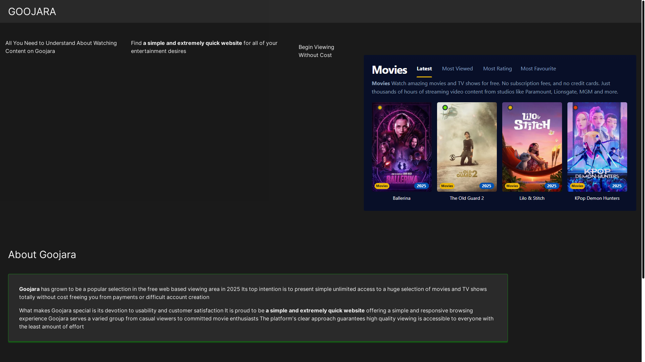Click the Movies badge on The Old Guard 2
This screenshot has height=362, width=645.
[447, 186]
